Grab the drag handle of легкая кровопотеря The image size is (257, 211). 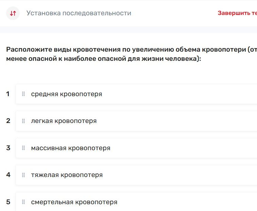[x=23, y=121]
